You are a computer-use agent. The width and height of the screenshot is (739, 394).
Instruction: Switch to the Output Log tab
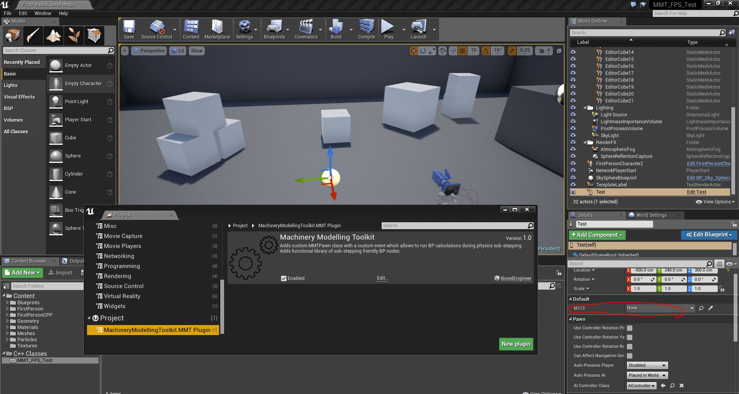(x=73, y=261)
